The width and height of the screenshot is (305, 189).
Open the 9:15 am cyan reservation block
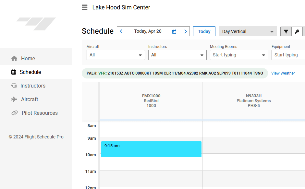[x=151, y=149]
